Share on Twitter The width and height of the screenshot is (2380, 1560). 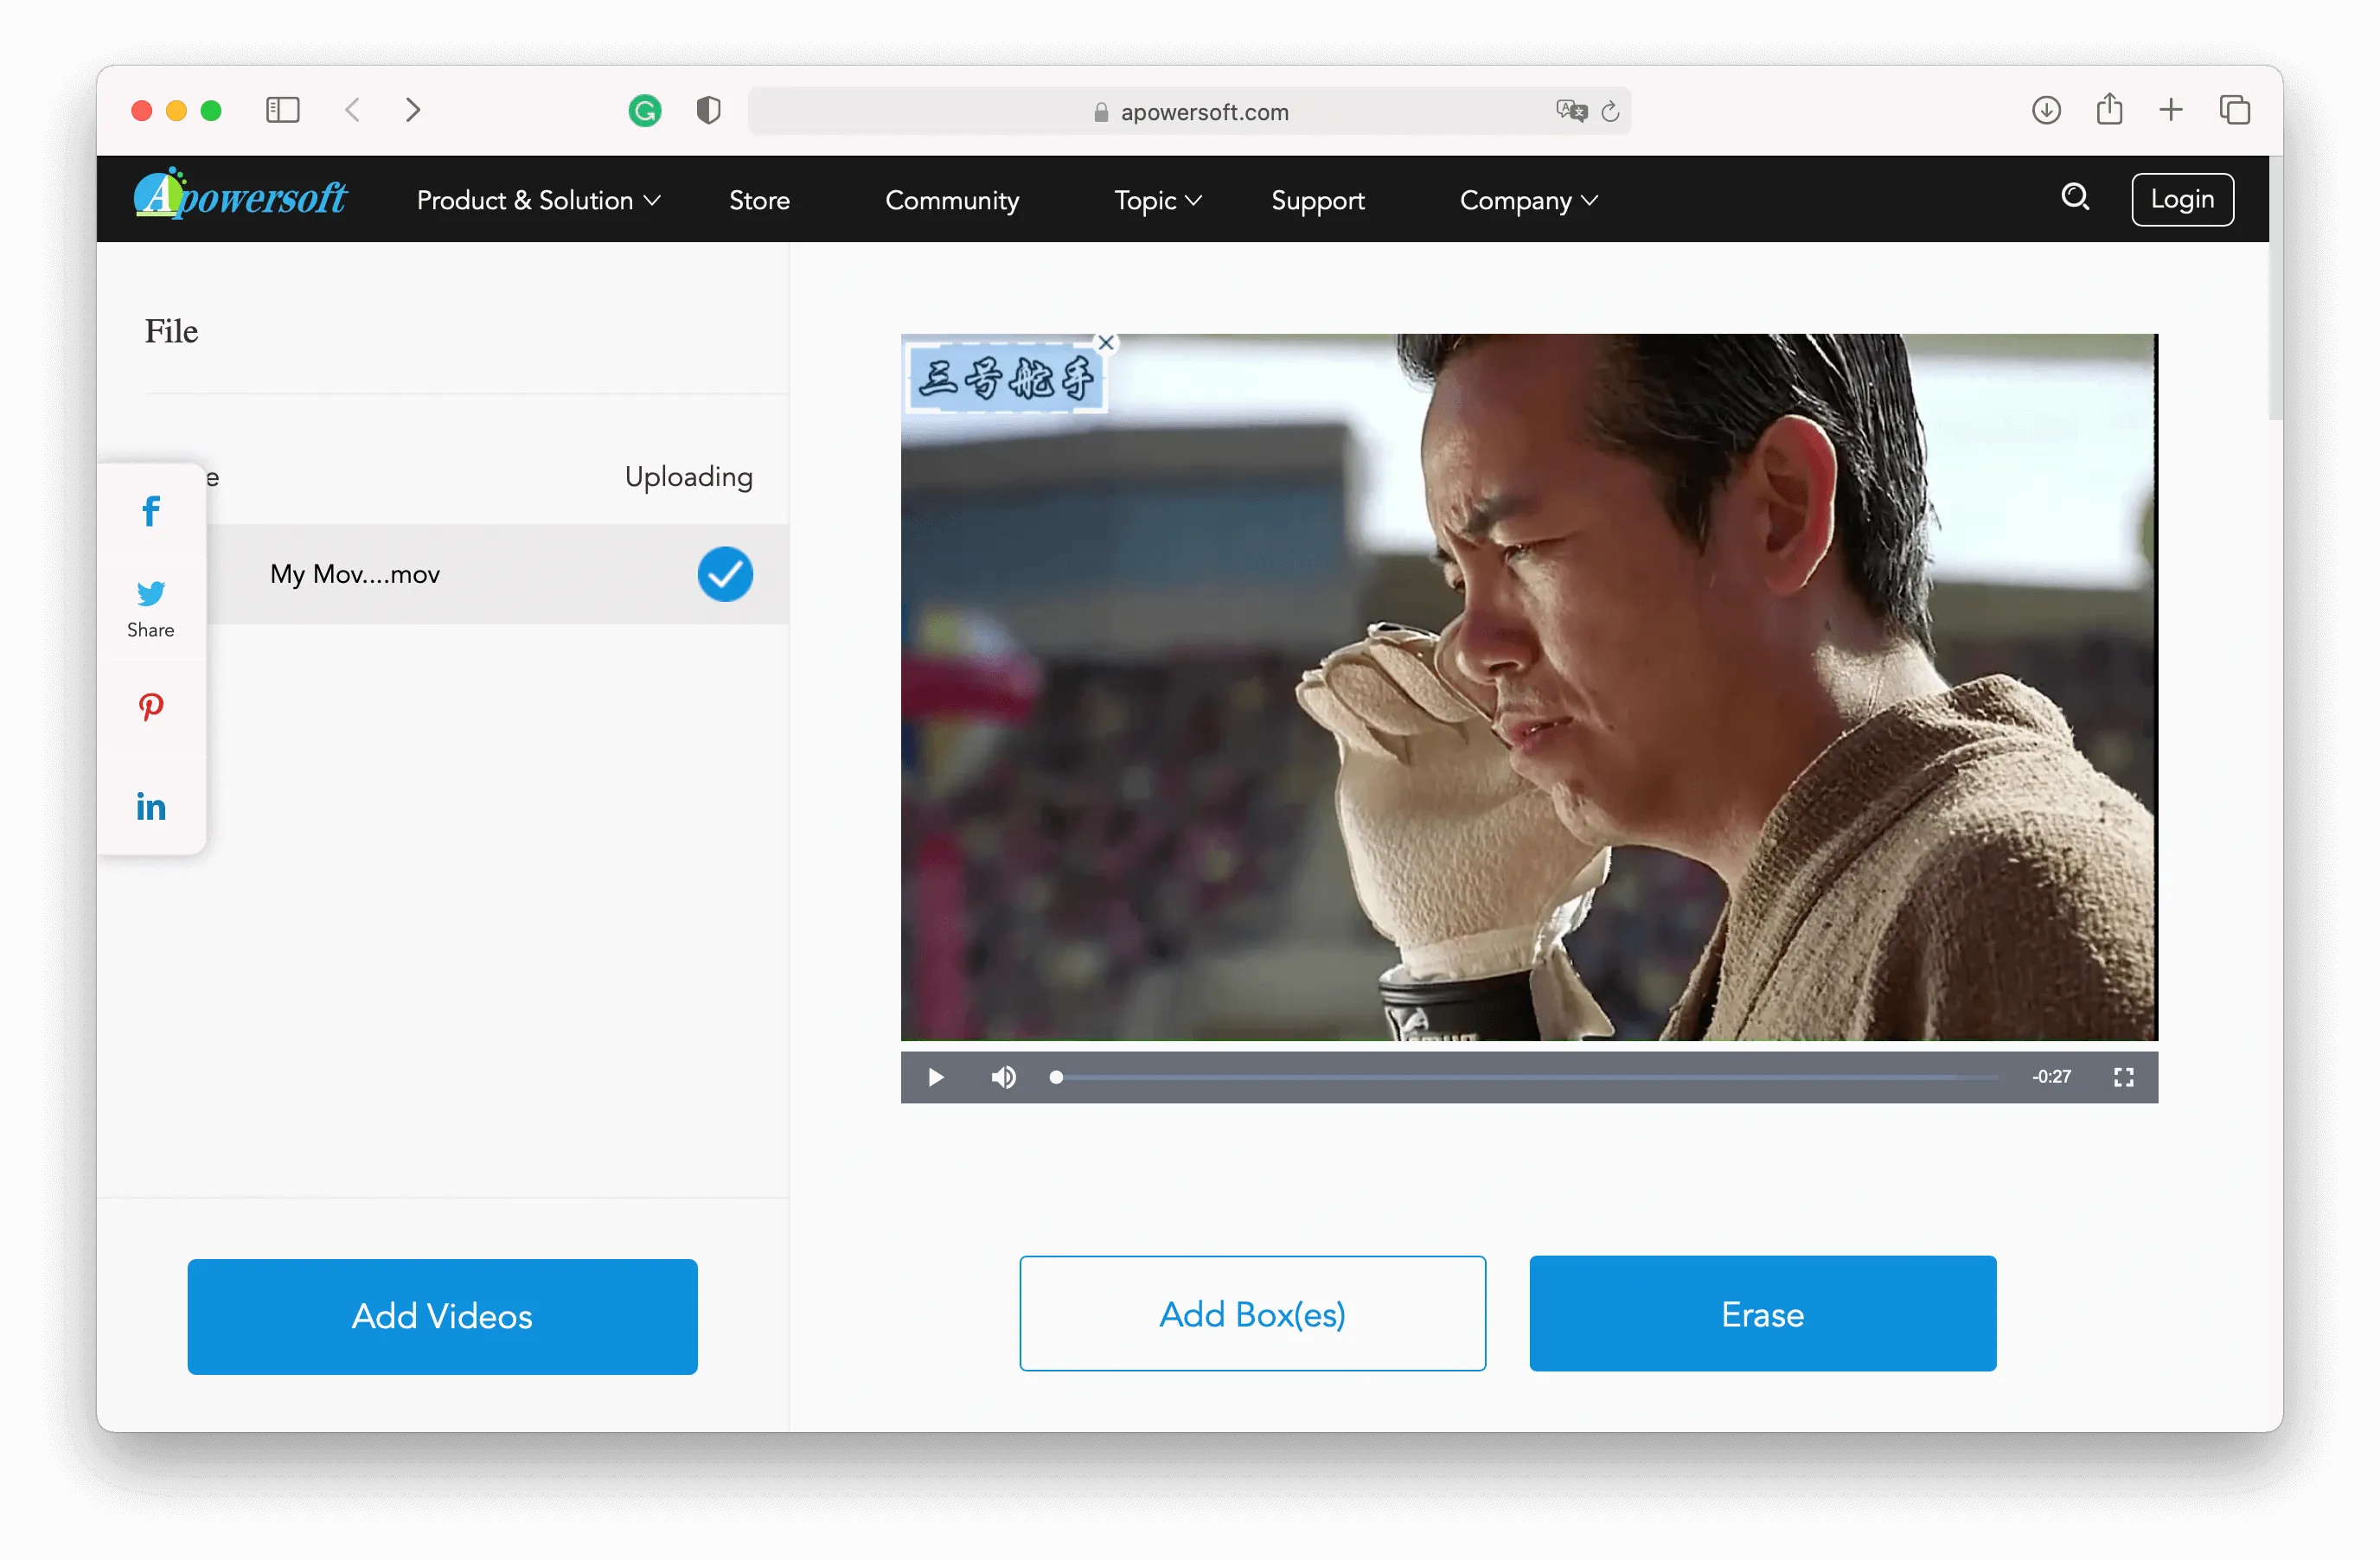point(151,594)
